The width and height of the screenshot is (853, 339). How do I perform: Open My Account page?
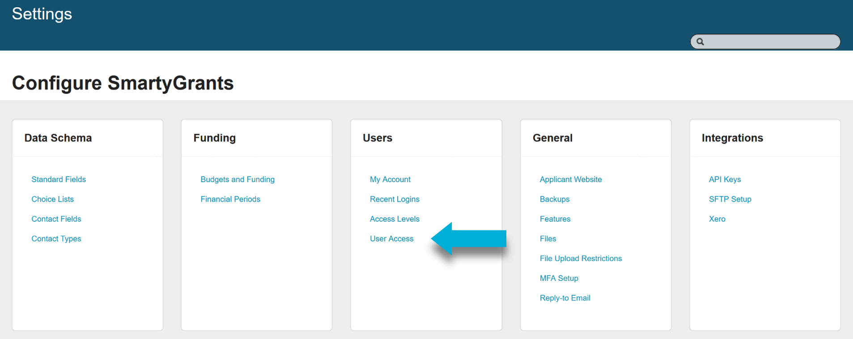[x=390, y=179]
